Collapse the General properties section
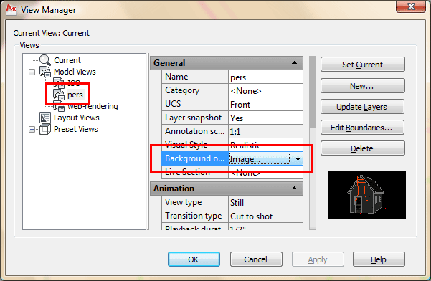Viewport: 431px width, 281px height. pyautogui.click(x=294, y=62)
